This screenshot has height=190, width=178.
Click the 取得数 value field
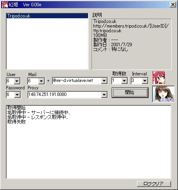tap(117, 81)
